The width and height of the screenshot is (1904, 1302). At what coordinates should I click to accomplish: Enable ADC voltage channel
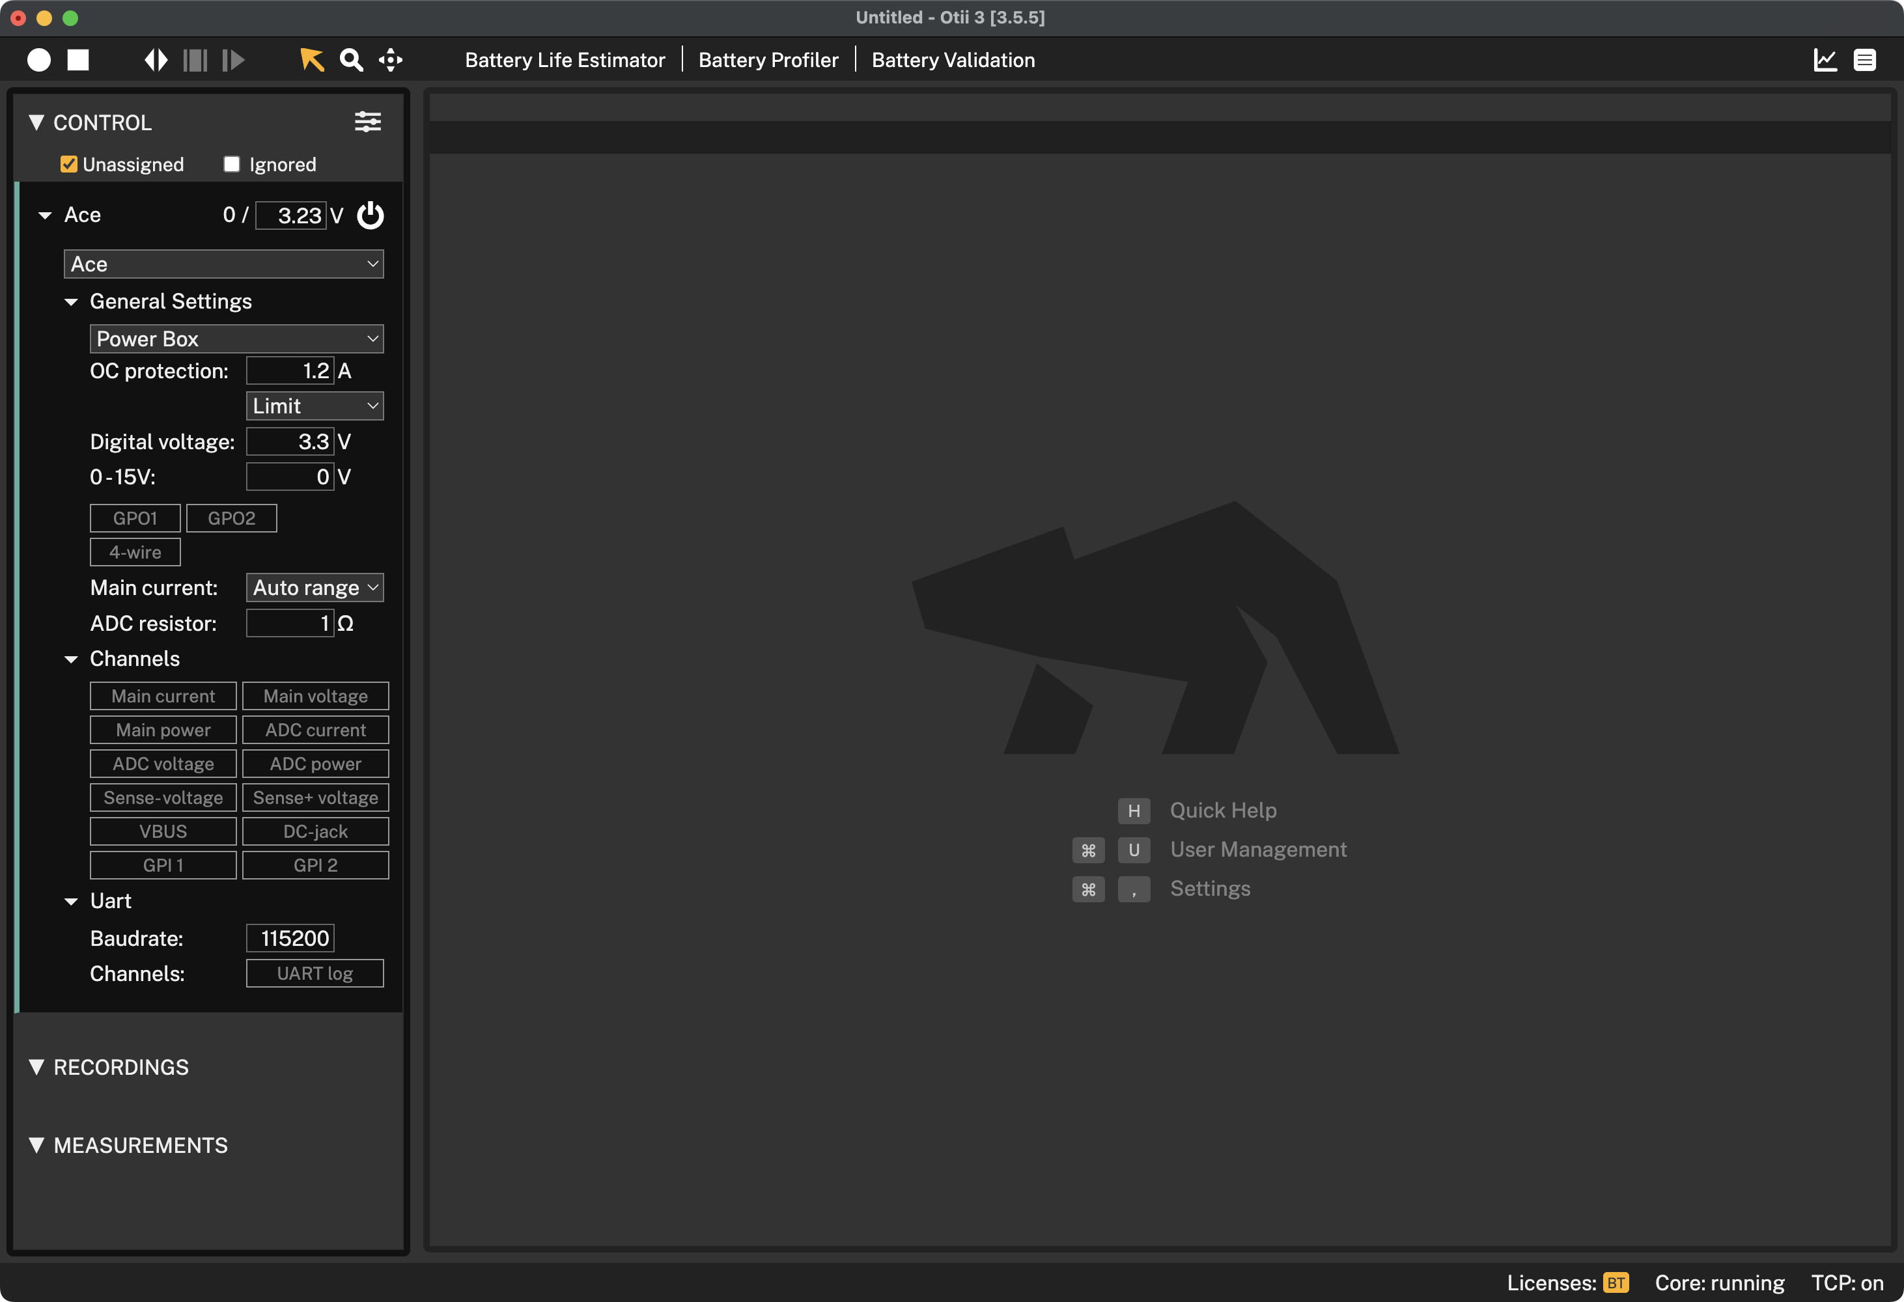coord(163,764)
